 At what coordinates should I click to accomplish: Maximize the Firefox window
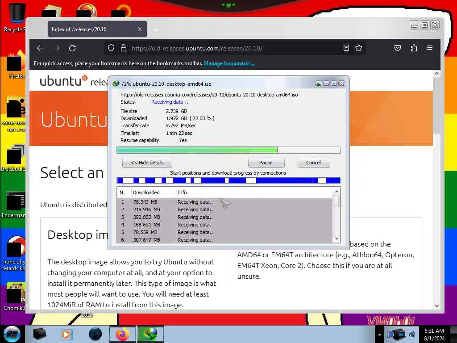point(425,25)
